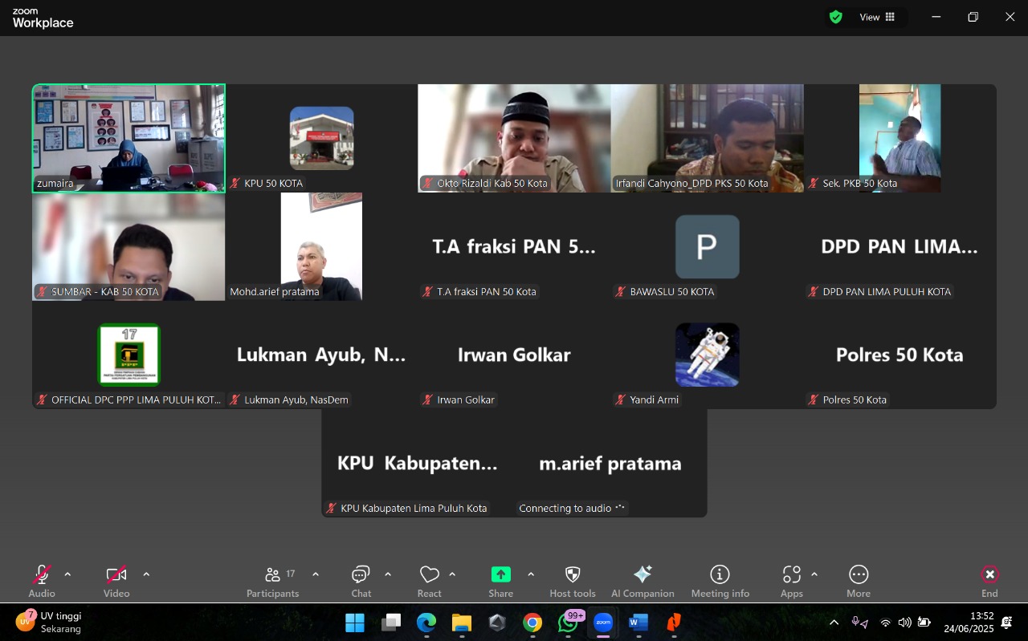The width and height of the screenshot is (1028, 641).
Task: Open Meeting info icon
Action: coord(720,574)
